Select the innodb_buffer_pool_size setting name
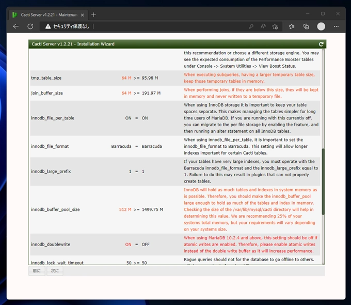Image resolution: width=351 pixels, height=305 pixels. 55,210
